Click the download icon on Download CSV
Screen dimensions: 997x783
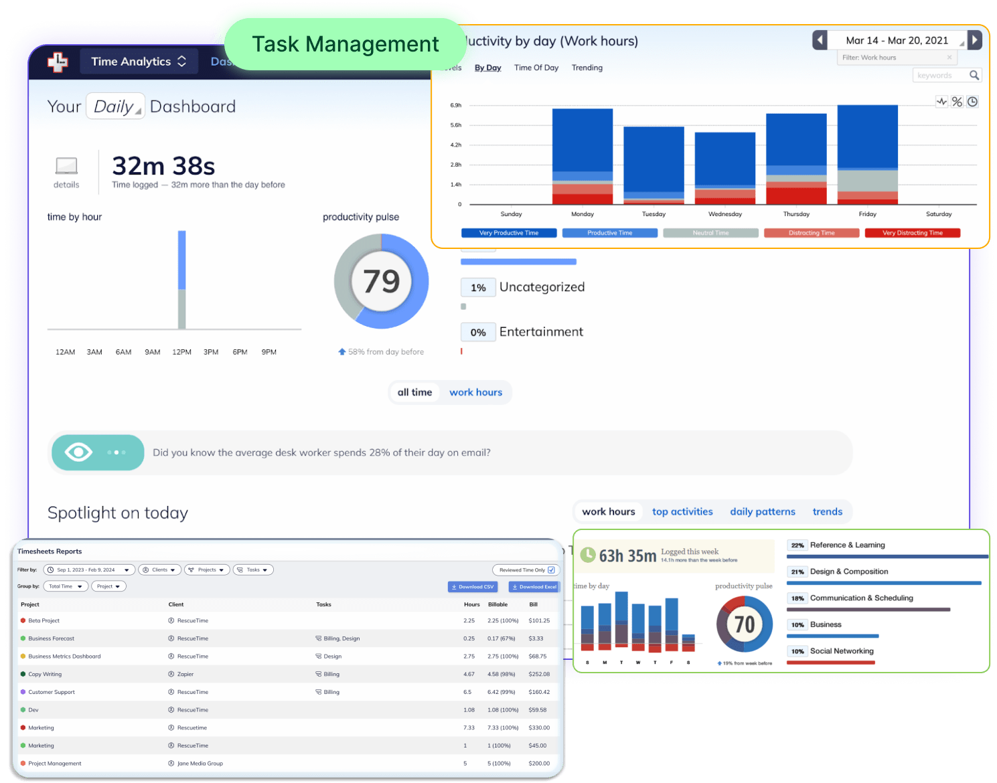tap(454, 587)
